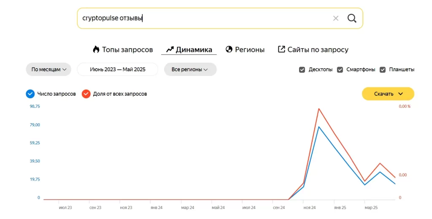Image resolution: width=432 pixels, height=219 pixels.
Task: Click the июл 23 axis label
Action: [x=65, y=208]
